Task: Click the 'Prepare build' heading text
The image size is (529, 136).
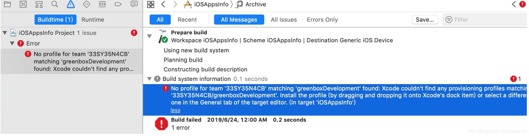Action: (189, 32)
